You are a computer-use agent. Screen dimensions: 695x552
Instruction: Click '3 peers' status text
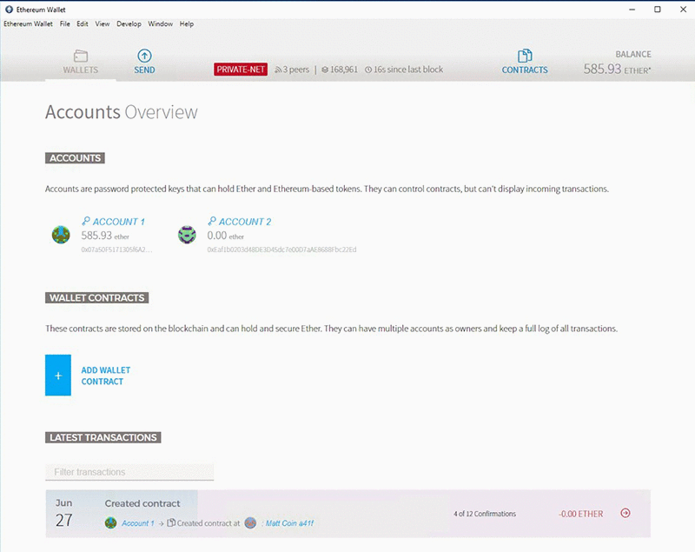coord(296,70)
